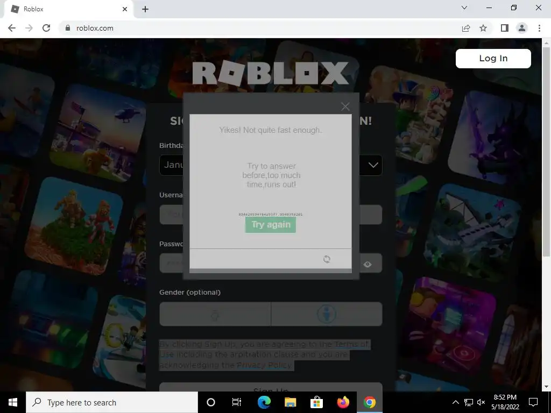The image size is (551, 413).
Task: Open the notification center icon
Action: 533,402
